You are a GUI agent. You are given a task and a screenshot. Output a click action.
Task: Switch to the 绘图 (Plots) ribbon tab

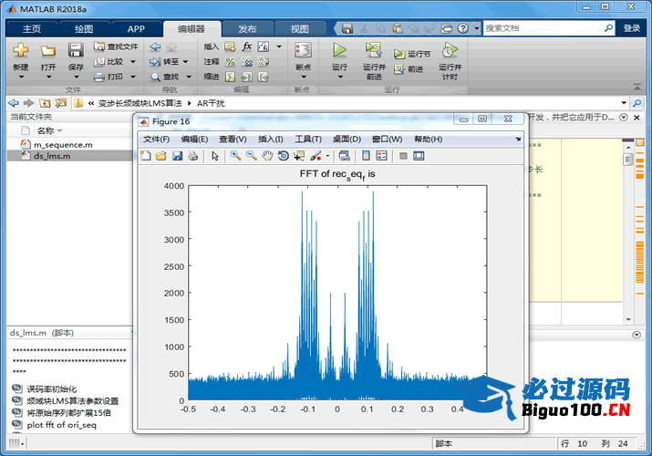pyautogui.click(x=84, y=28)
